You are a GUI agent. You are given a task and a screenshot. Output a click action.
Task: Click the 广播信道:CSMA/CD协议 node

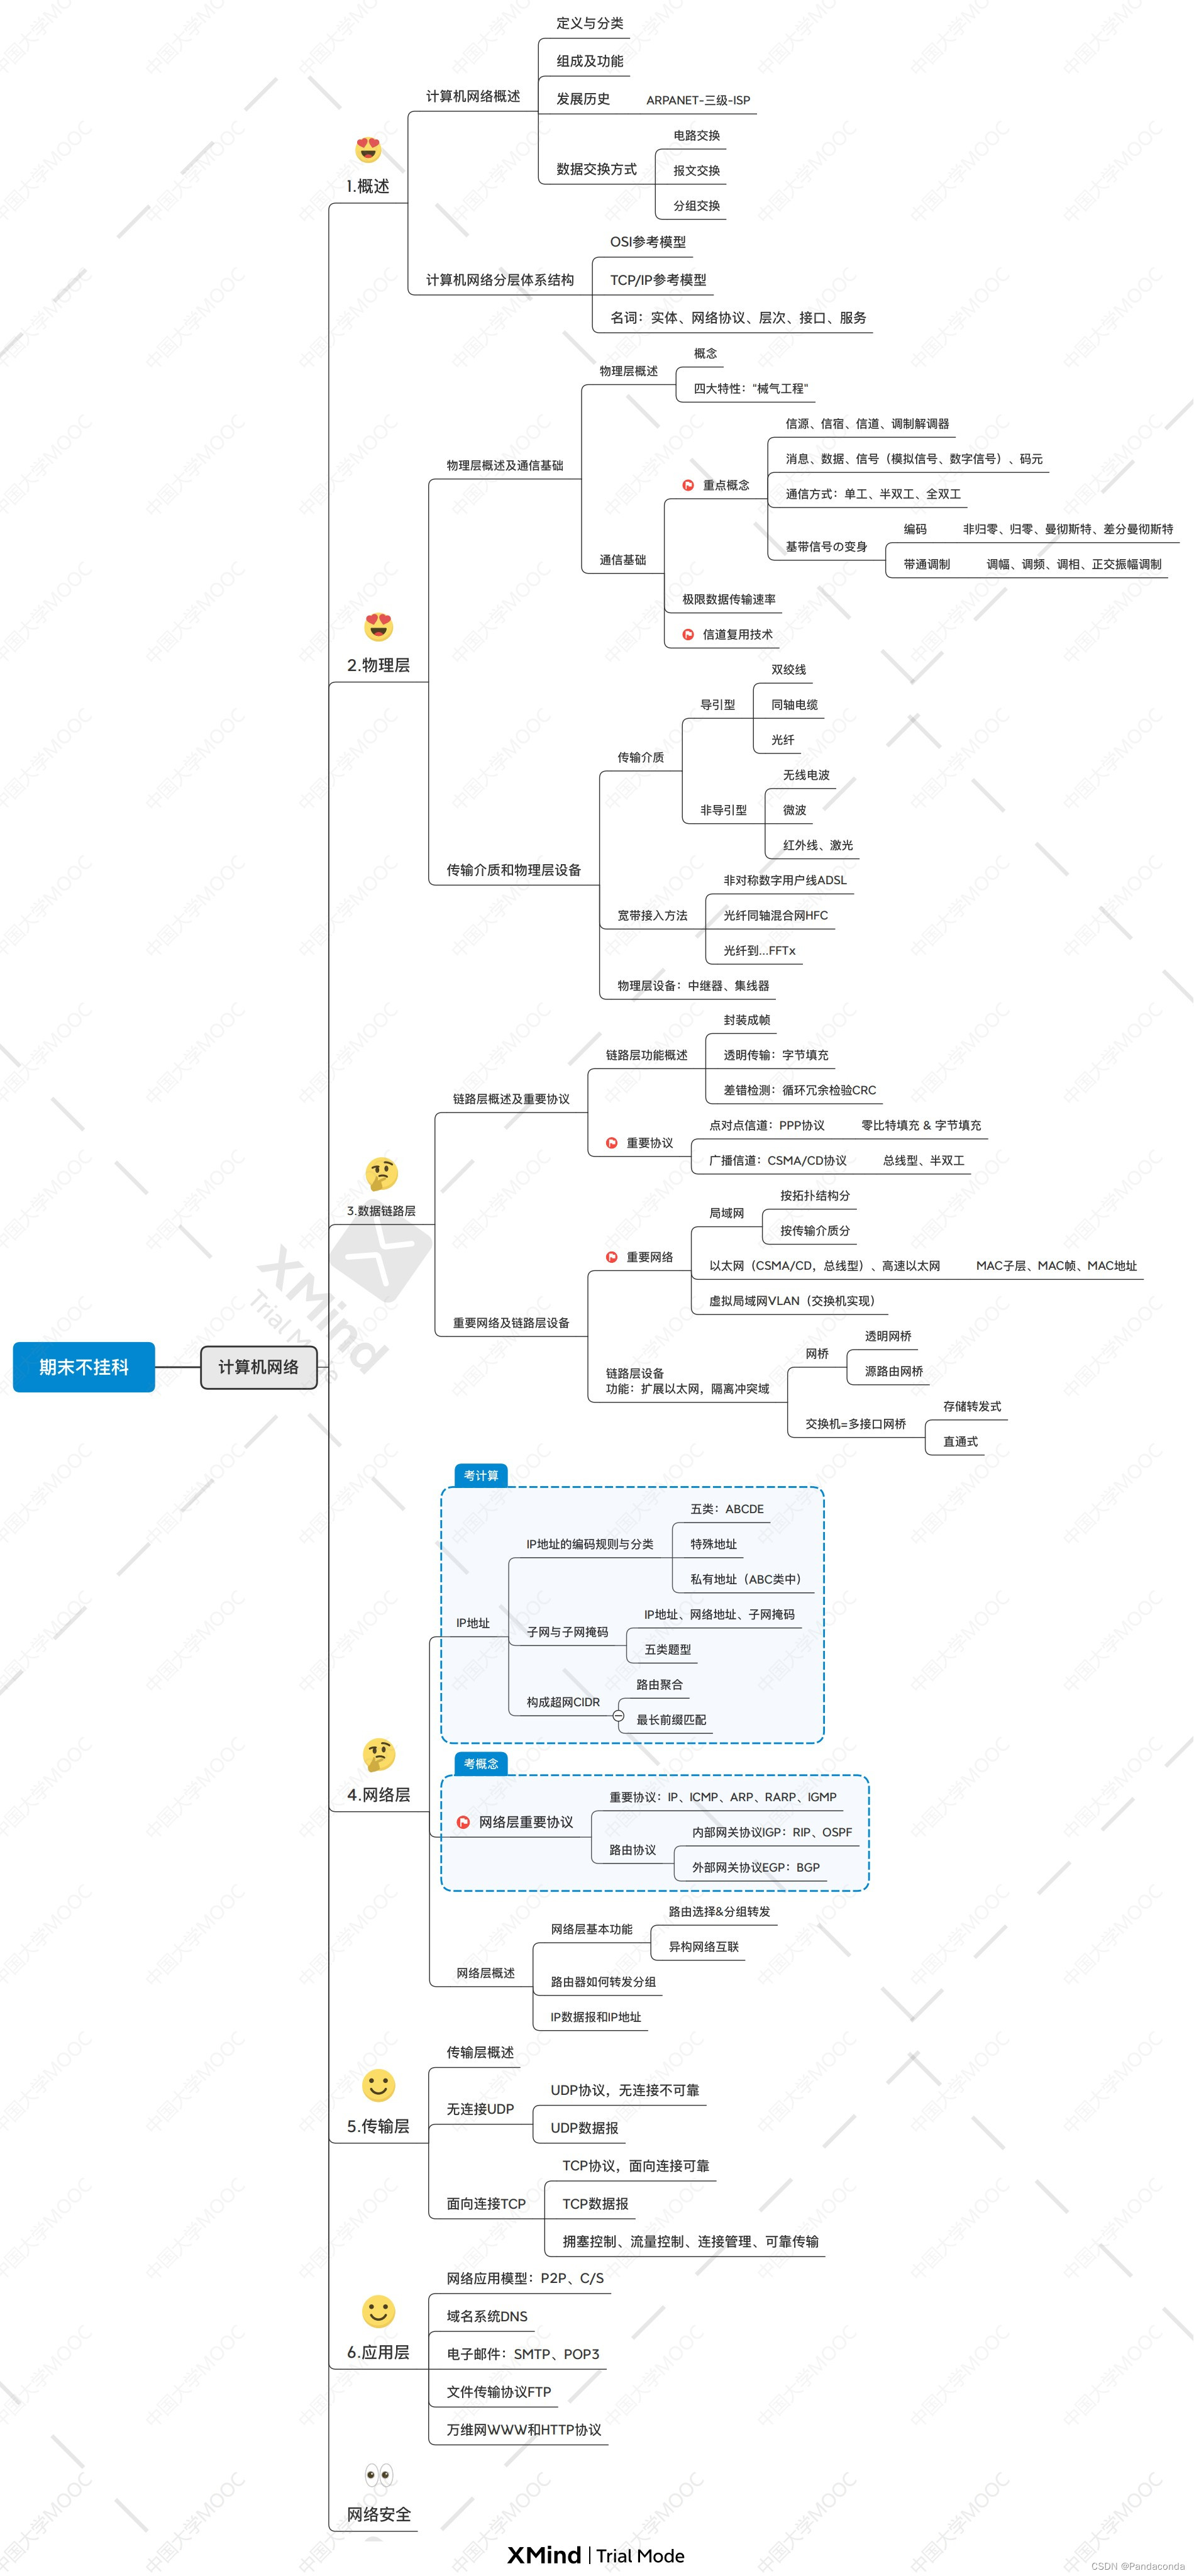click(778, 1160)
